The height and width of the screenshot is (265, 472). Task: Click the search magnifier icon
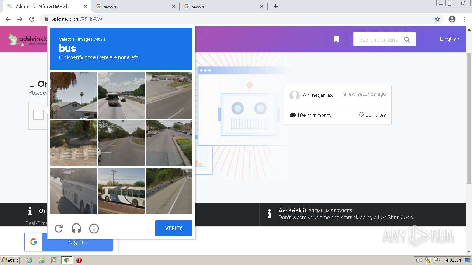[407, 40]
